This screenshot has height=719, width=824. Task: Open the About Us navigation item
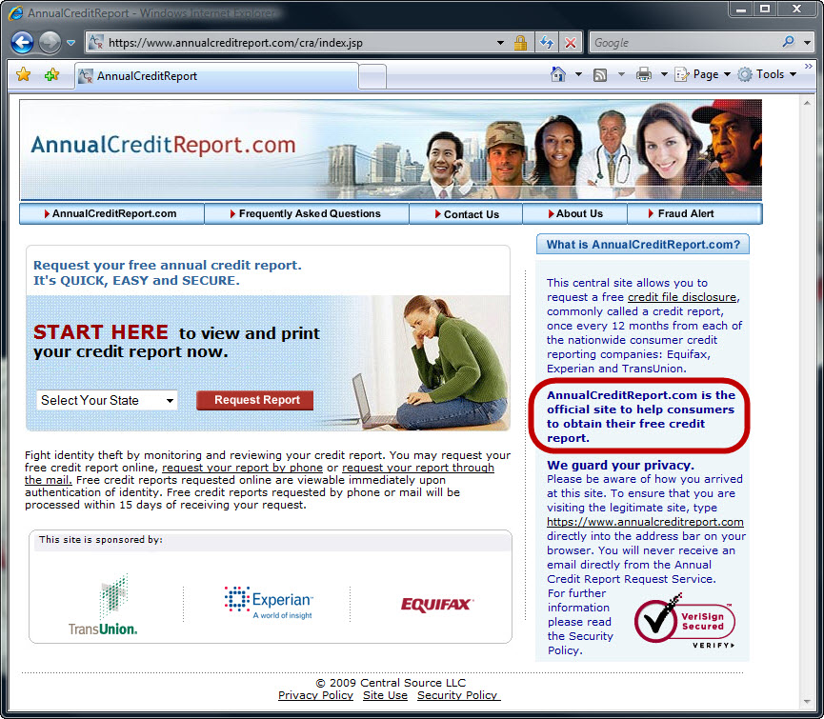[x=575, y=213]
